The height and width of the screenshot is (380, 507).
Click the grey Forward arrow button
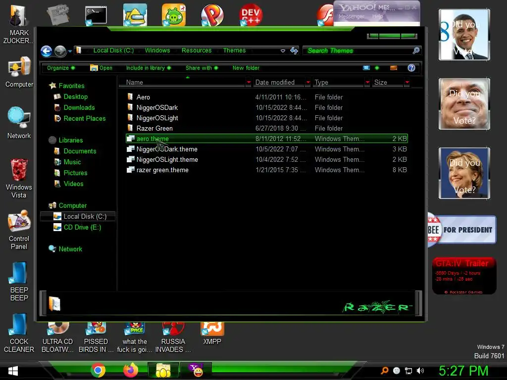60,51
